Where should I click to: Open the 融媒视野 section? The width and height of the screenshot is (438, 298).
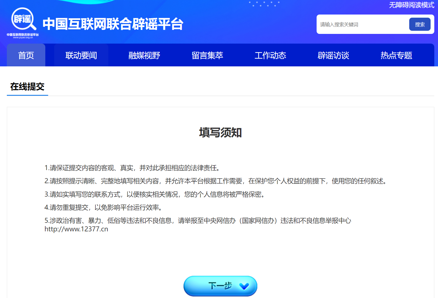(144, 55)
